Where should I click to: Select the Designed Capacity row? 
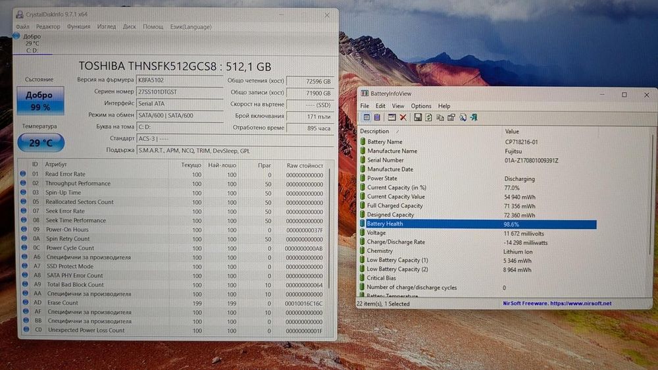click(478, 215)
